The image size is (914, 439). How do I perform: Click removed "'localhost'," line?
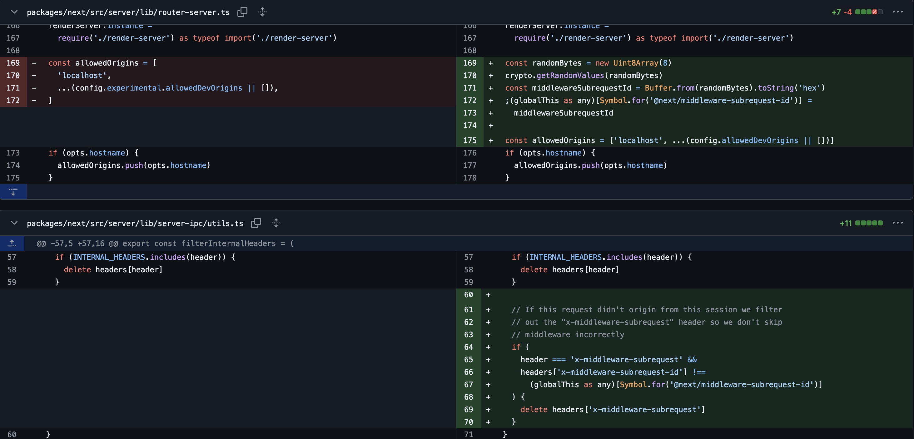[84, 75]
